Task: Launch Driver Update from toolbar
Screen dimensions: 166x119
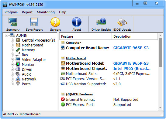Action: (101, 22)
